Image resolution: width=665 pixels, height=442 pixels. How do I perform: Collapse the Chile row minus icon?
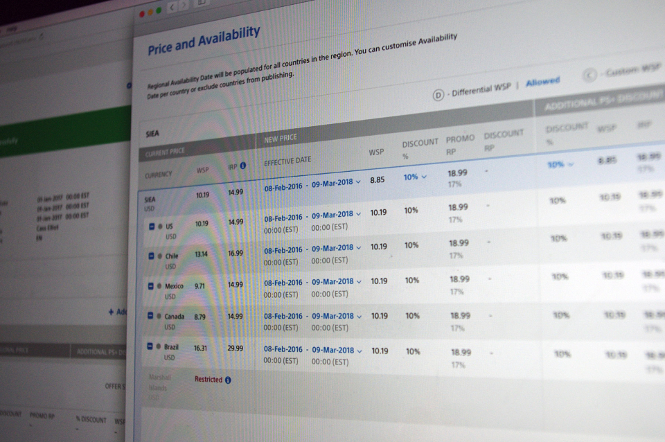pos(152,256)
